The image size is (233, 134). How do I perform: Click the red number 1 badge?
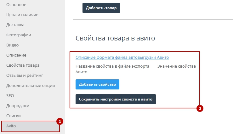(60, 121)
